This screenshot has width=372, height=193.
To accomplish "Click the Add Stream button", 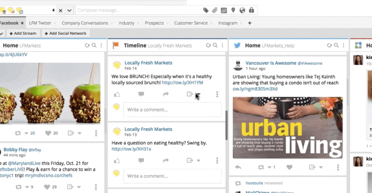I will tap(22, 33).
